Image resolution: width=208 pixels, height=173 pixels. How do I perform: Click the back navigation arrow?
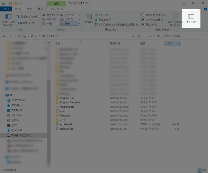pos(4,36)
